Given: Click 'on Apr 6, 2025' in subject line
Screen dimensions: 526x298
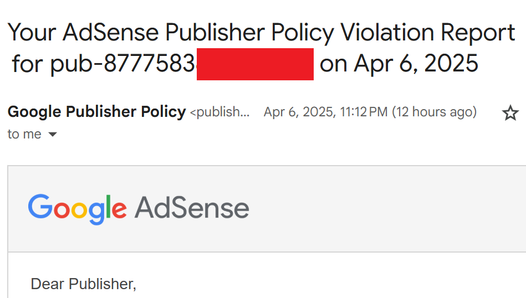Looking at the screenshot, I should (399, 64).
